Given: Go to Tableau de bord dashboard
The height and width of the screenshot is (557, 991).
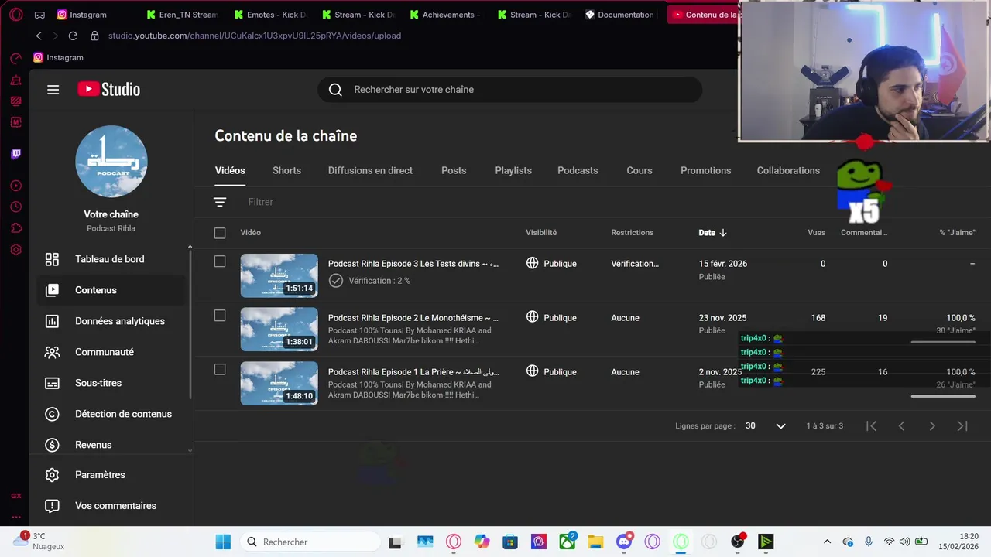Looking at the screenshot, I should [x=111, y=259].
